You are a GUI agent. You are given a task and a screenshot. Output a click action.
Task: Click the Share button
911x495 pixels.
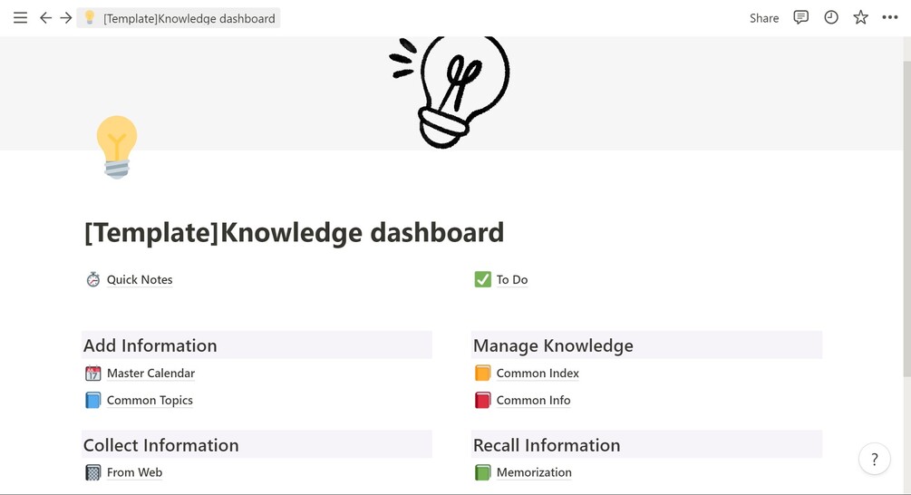(x=764, y=18)
